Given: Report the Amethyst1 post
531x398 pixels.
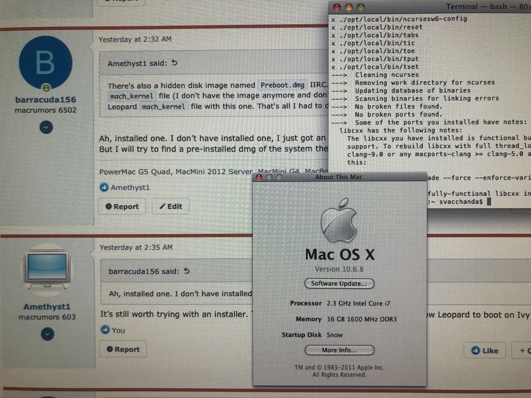Looking at the screenshot, I should (123, 349).
